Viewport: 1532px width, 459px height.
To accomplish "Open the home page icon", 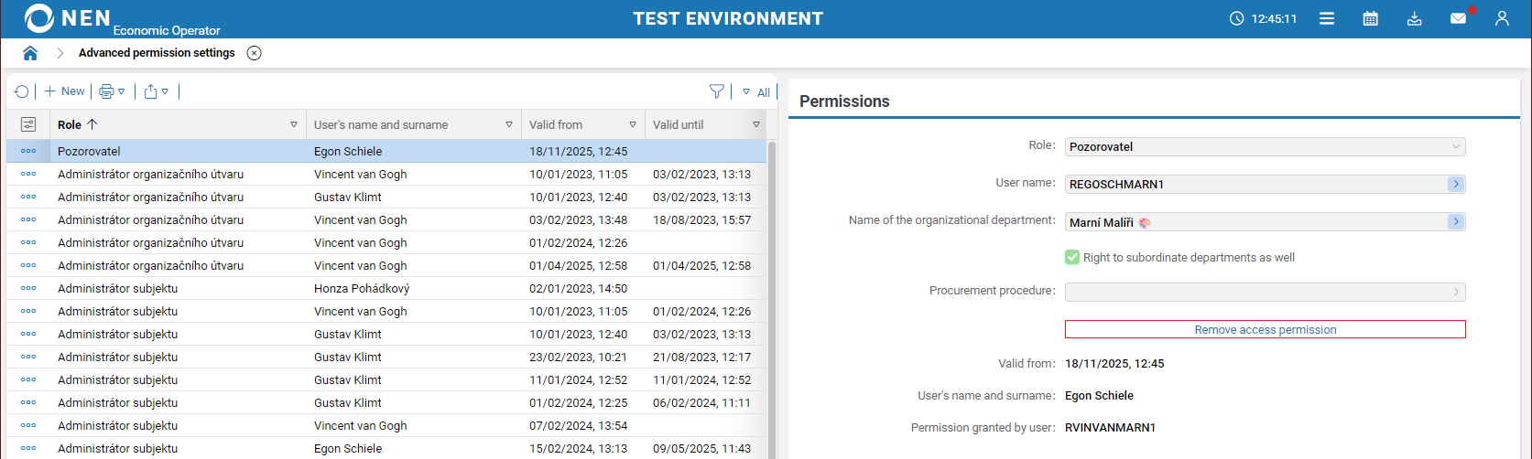I will (x=30, y=53).
